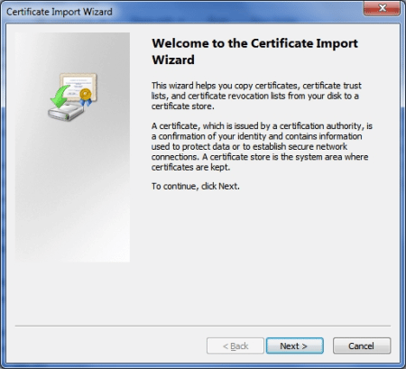Click the gray gradient side banner bottom

[x=72, y=235]
